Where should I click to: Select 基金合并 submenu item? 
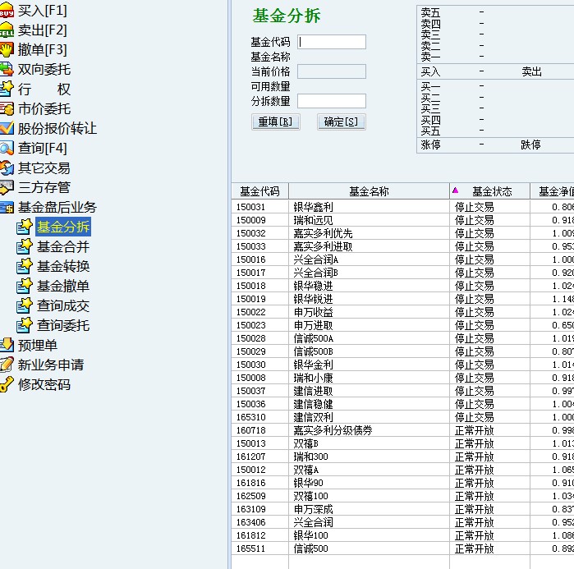coord(63,246)
